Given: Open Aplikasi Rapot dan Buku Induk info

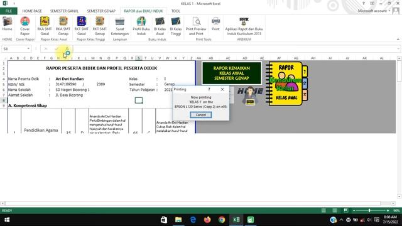Looking at the screenshot, I should [244, 26].
